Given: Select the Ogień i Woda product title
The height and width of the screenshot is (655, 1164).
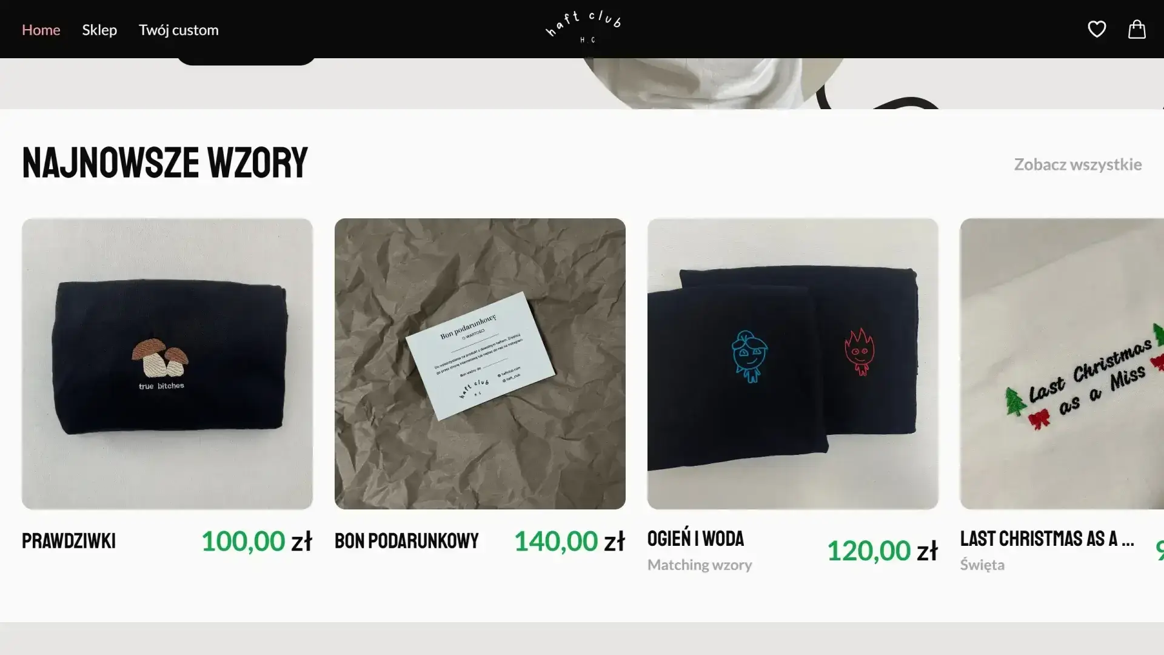Looking at the screenshot, I should [695, 538].
